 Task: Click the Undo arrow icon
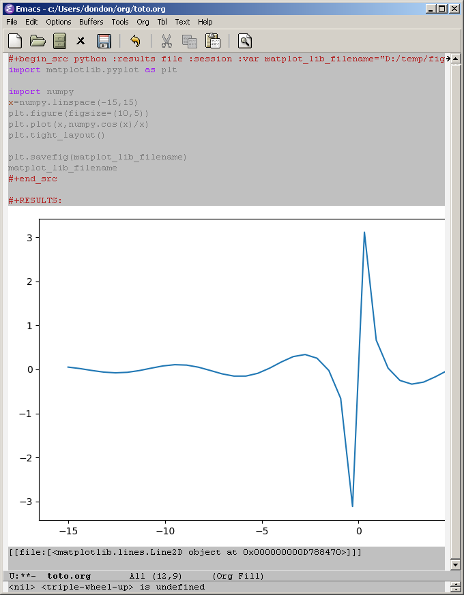135,41
